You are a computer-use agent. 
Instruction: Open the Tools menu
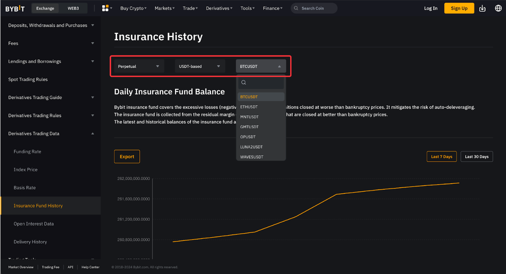(247, 8)
